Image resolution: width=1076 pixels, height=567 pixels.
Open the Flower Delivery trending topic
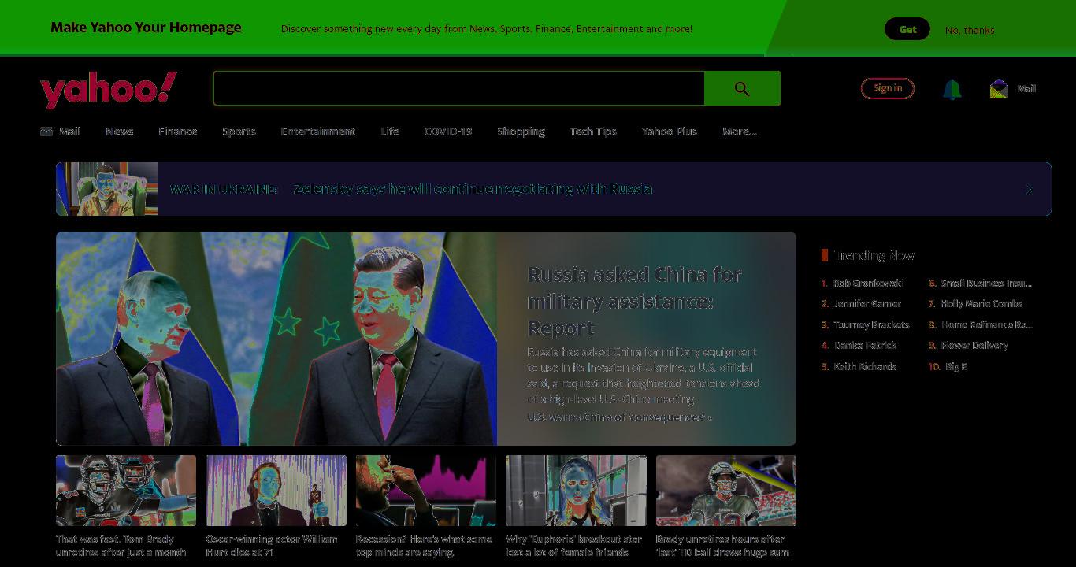click(974, 345)
